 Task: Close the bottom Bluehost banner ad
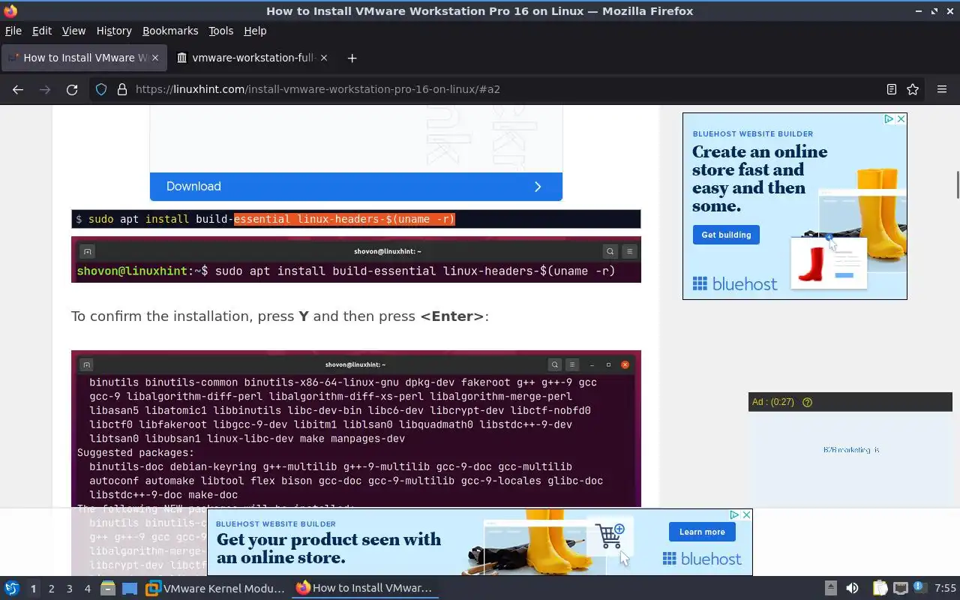click(x=746, y=514)
